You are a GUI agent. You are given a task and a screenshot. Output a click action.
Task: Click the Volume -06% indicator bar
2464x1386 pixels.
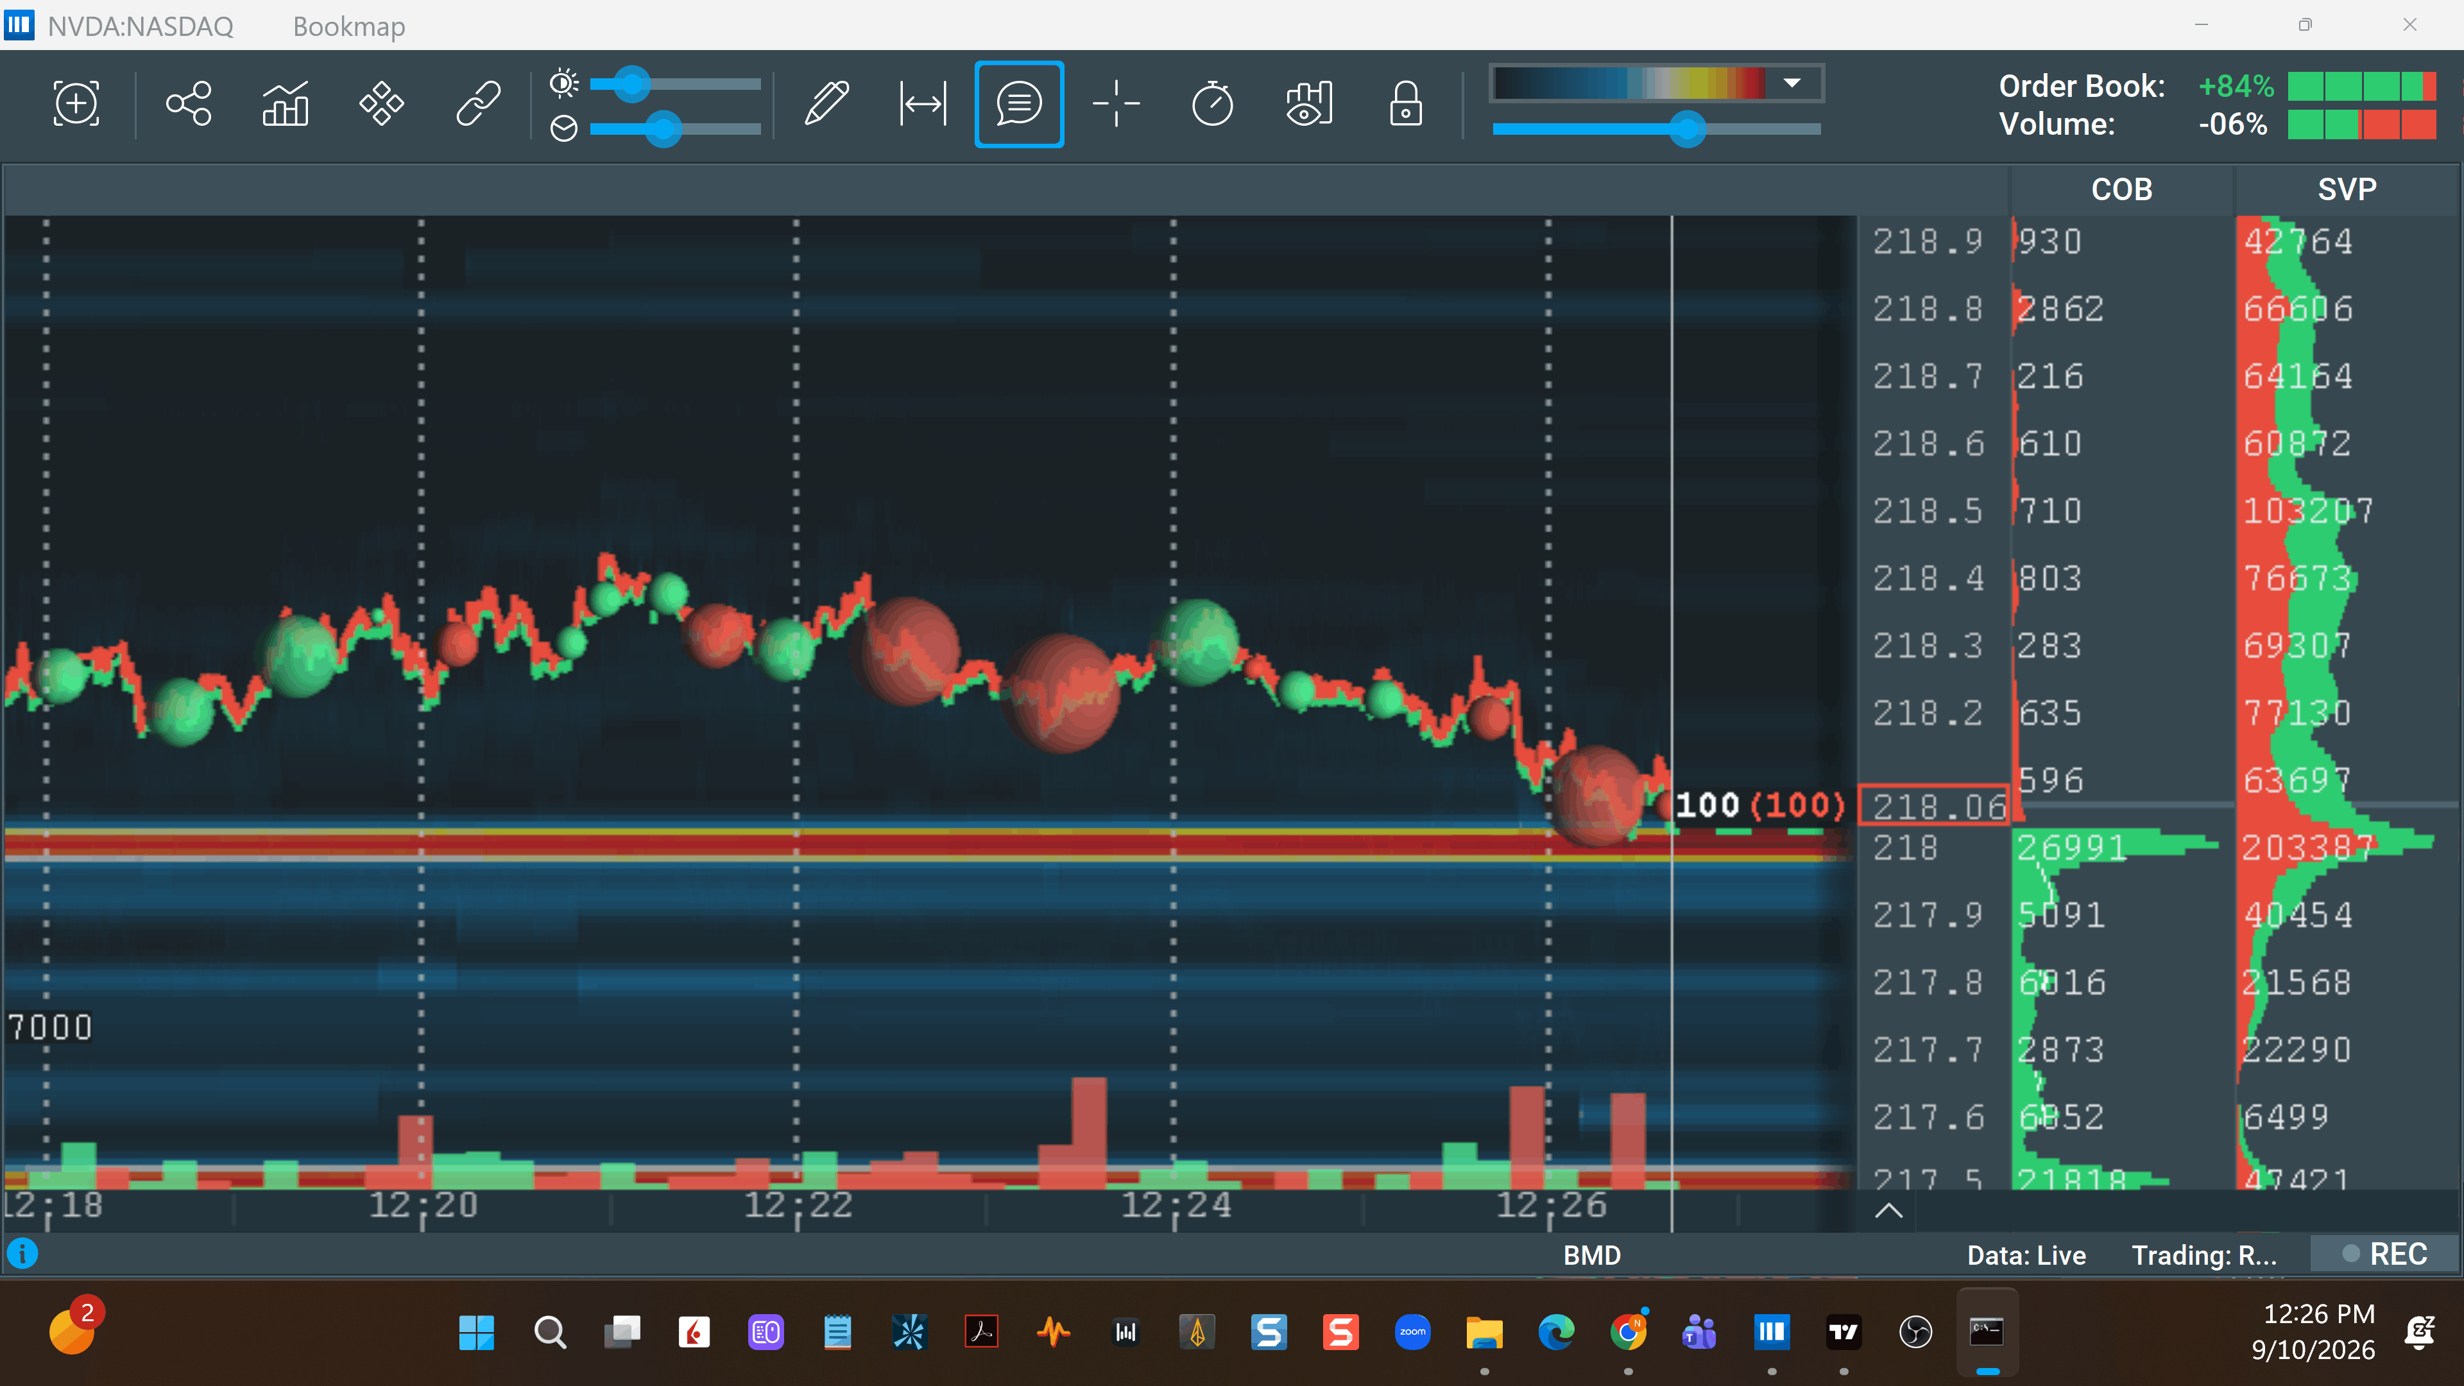pos(2361,124)
